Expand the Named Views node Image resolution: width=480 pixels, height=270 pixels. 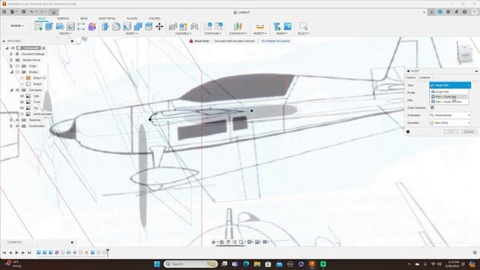tap(11, 60)
